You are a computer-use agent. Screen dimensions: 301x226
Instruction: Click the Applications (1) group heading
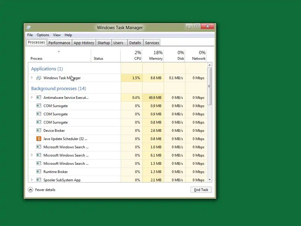click(47, 69)
